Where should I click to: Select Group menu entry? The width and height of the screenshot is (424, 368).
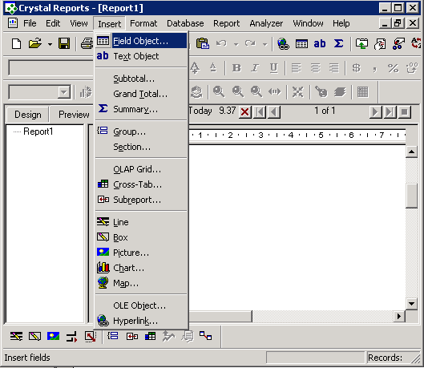coord(141,131)
